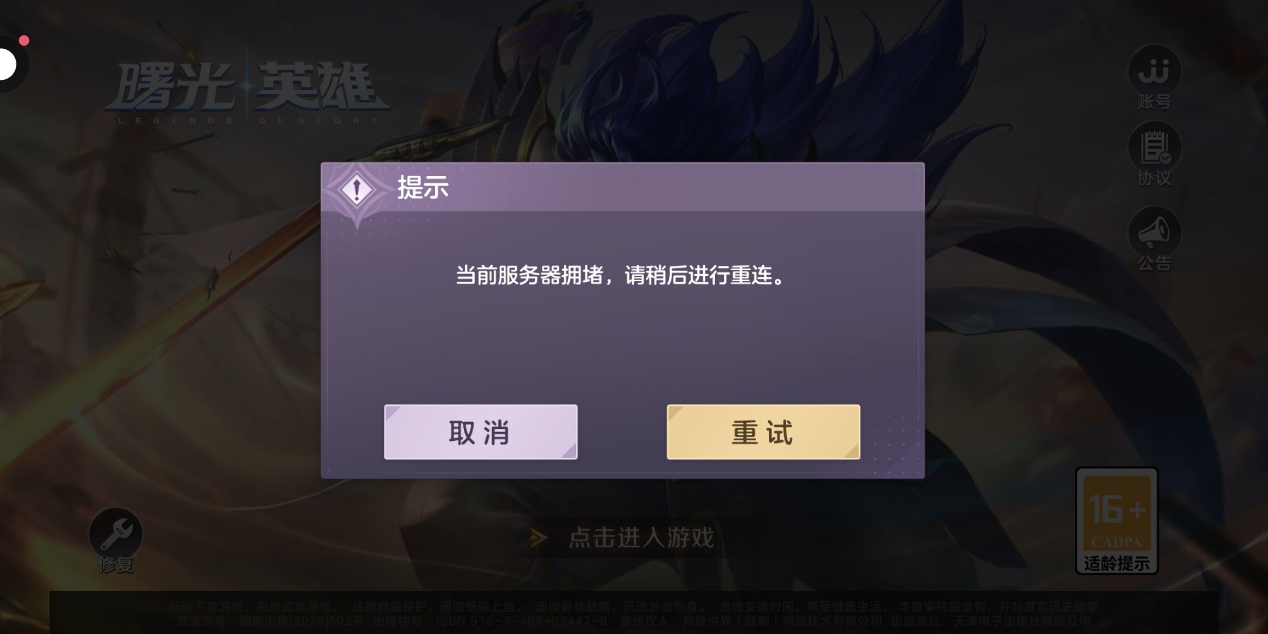Click the server congestion message text
This screenshot has height=634, width=1268.
point(620,275)
